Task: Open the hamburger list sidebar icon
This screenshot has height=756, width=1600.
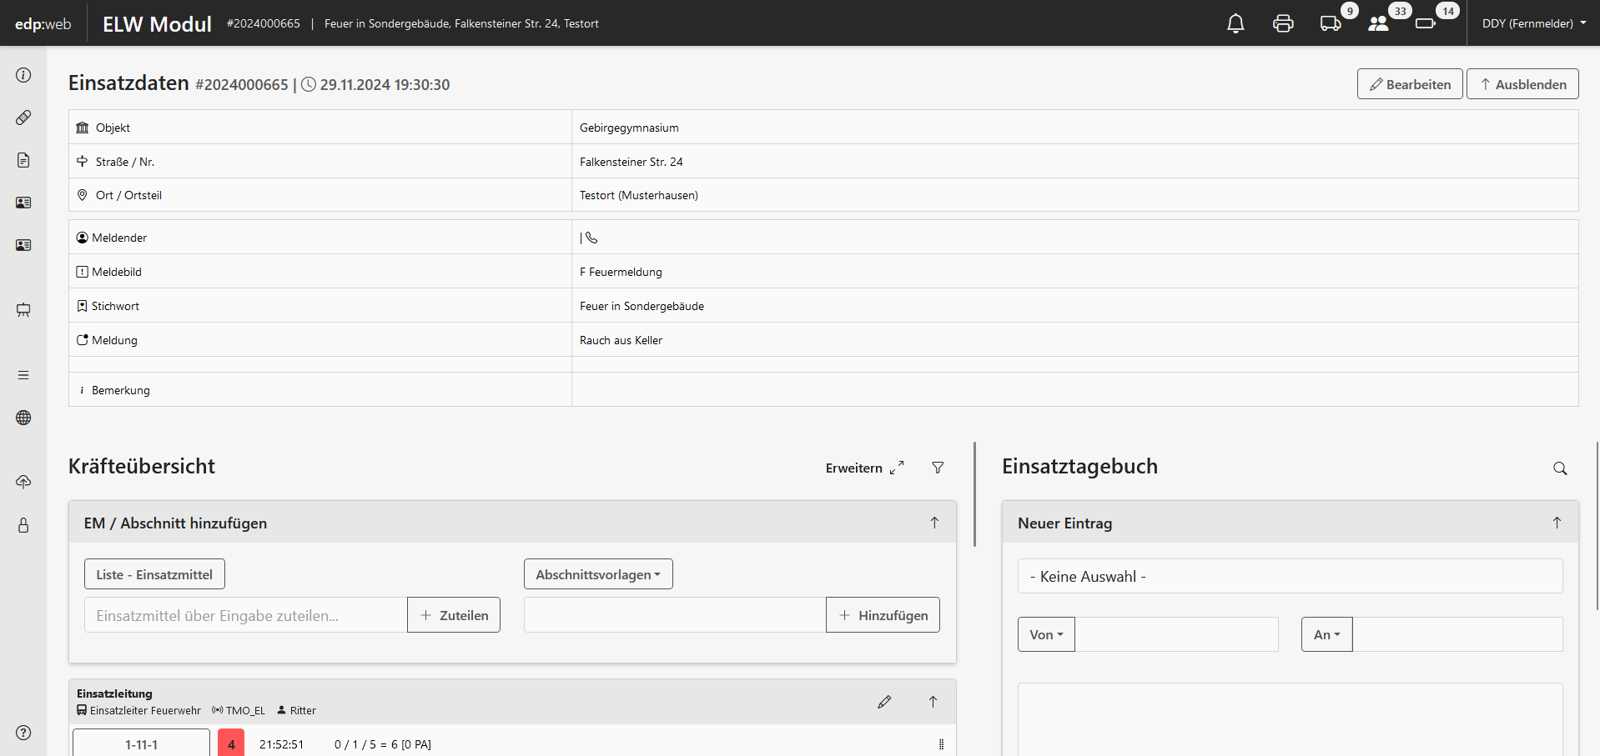Action: coord(23,375)
